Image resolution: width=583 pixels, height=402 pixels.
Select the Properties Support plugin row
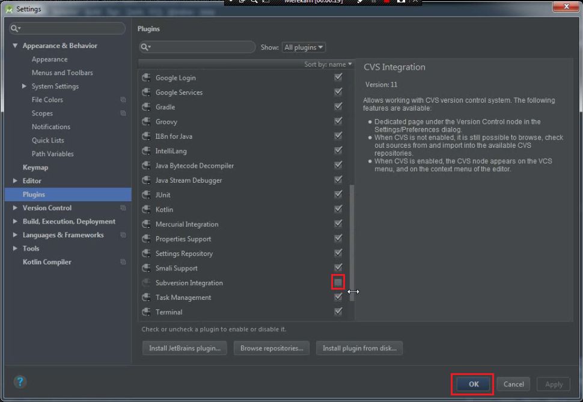click(243, 239)
